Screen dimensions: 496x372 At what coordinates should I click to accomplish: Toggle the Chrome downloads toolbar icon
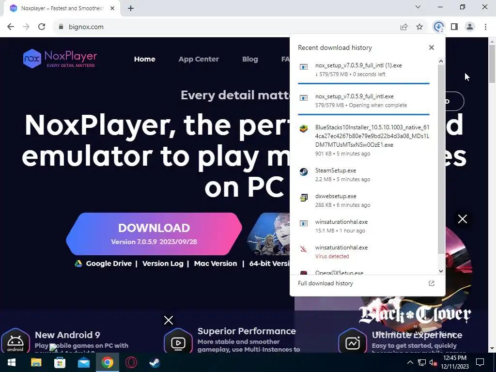[438, 27]
